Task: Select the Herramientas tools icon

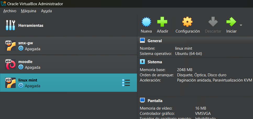Action: click(10, 25)
